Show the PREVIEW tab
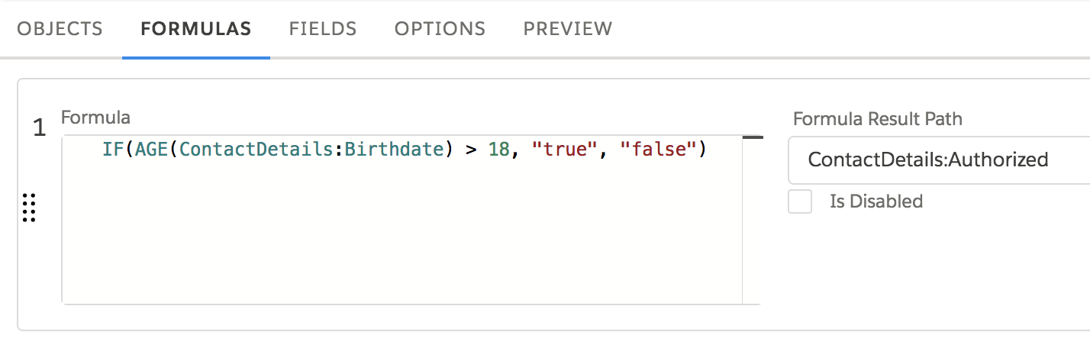Image resolution: width=1090 pixels, height=348 pixels. coord(568,29)
